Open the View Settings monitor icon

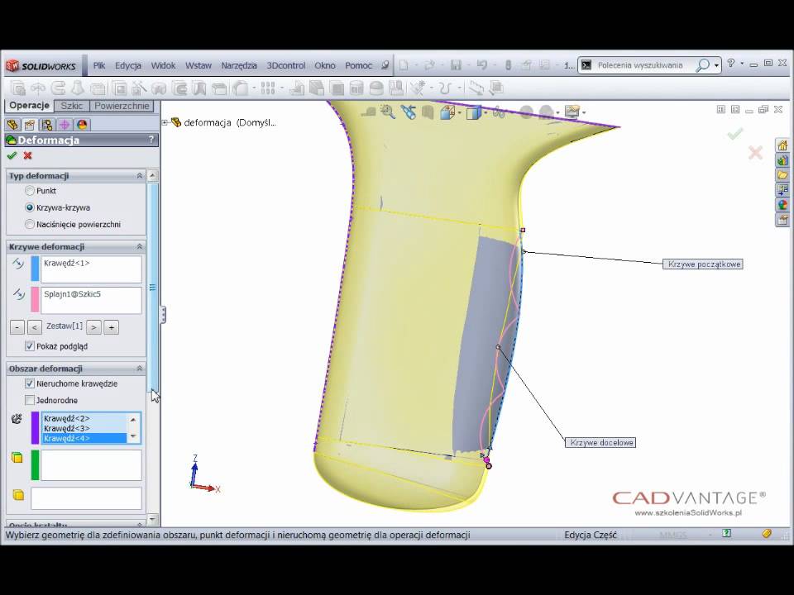click(572, 112)
